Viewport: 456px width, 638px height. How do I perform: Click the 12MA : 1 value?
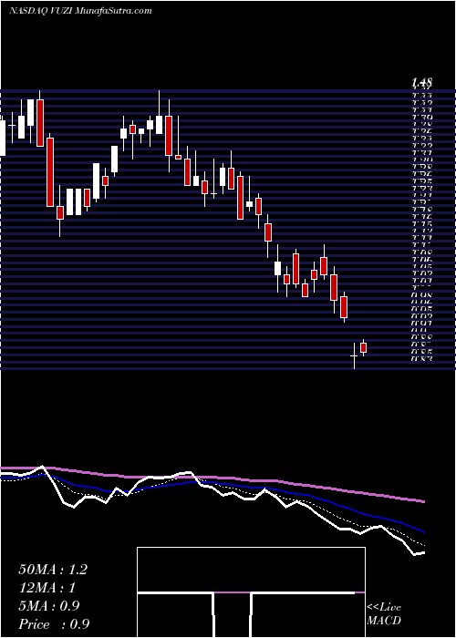(47, 588)
